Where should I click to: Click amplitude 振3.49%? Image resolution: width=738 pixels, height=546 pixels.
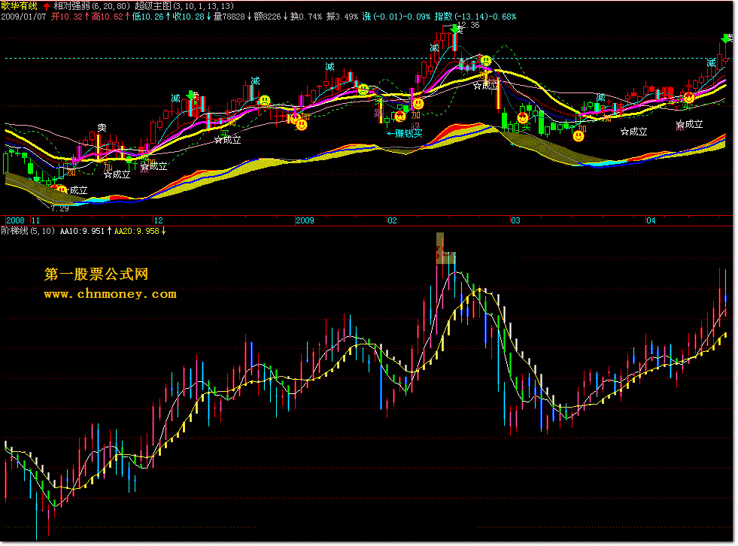coord(342,17)
